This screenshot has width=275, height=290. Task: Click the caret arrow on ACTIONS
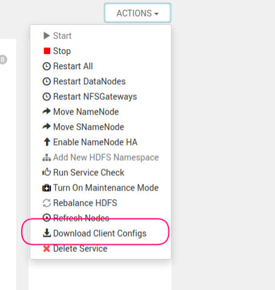tap(156, 14)
